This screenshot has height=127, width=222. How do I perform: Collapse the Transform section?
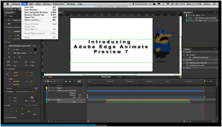tap(5, 69)
